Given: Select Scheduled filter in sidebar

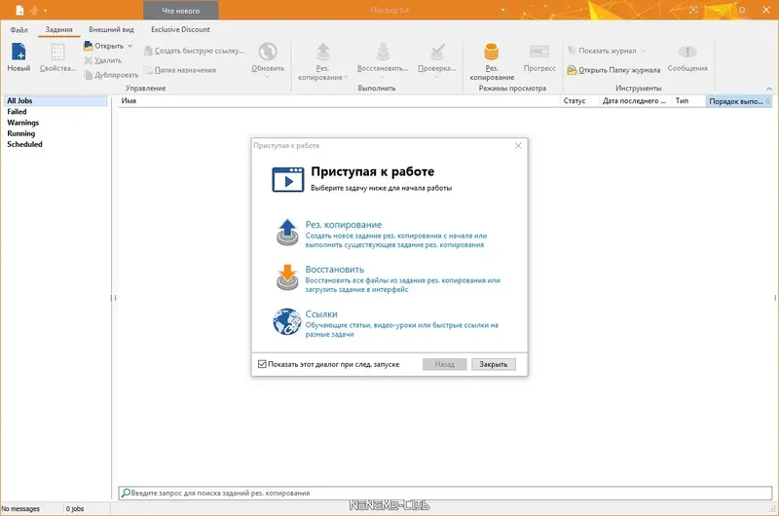Looking at the screenshot, I should pyautogui.click(x=24, y=144).
